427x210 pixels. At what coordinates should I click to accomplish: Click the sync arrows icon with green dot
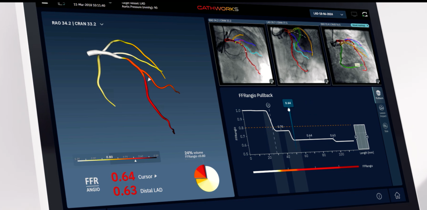pos(365,14)
